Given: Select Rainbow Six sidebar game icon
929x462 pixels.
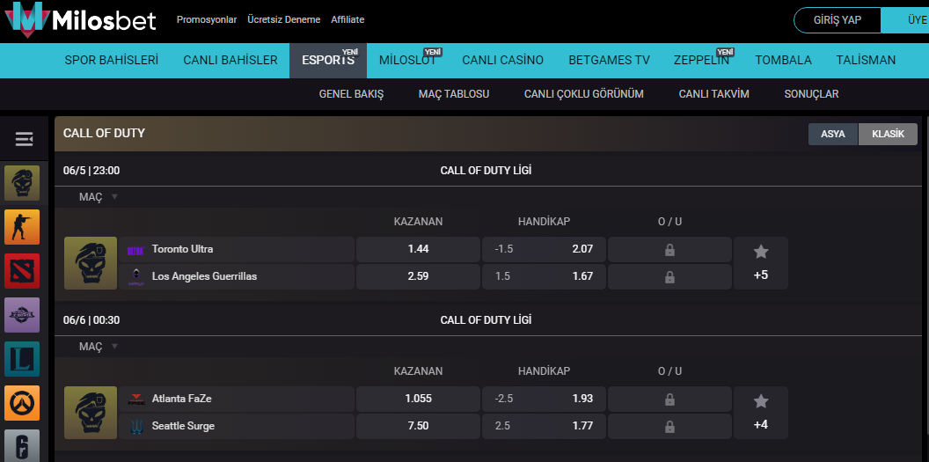Looking at the screenshot, I should click(x=22, y=445).
